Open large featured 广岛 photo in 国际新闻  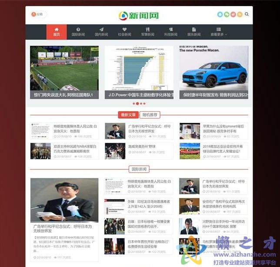[64, 200]
